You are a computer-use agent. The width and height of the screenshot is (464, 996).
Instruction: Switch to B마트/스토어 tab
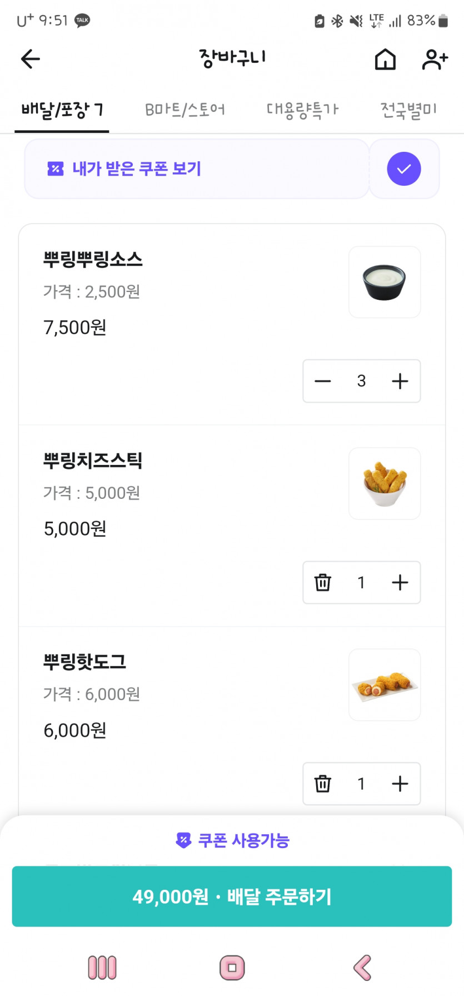185,110
